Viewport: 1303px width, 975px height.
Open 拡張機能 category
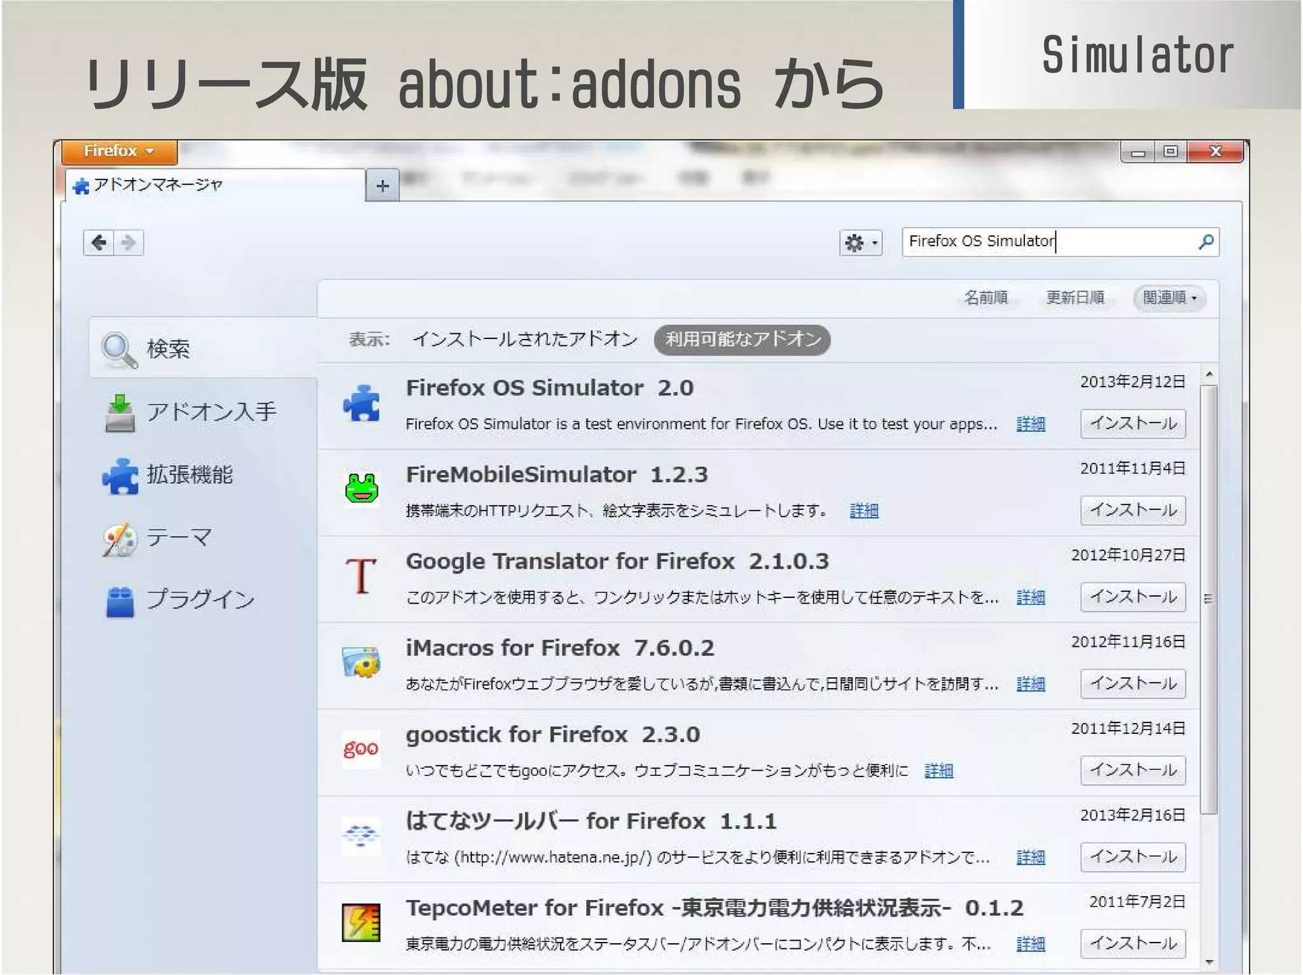pyautogui.click(x=203, y=475)
